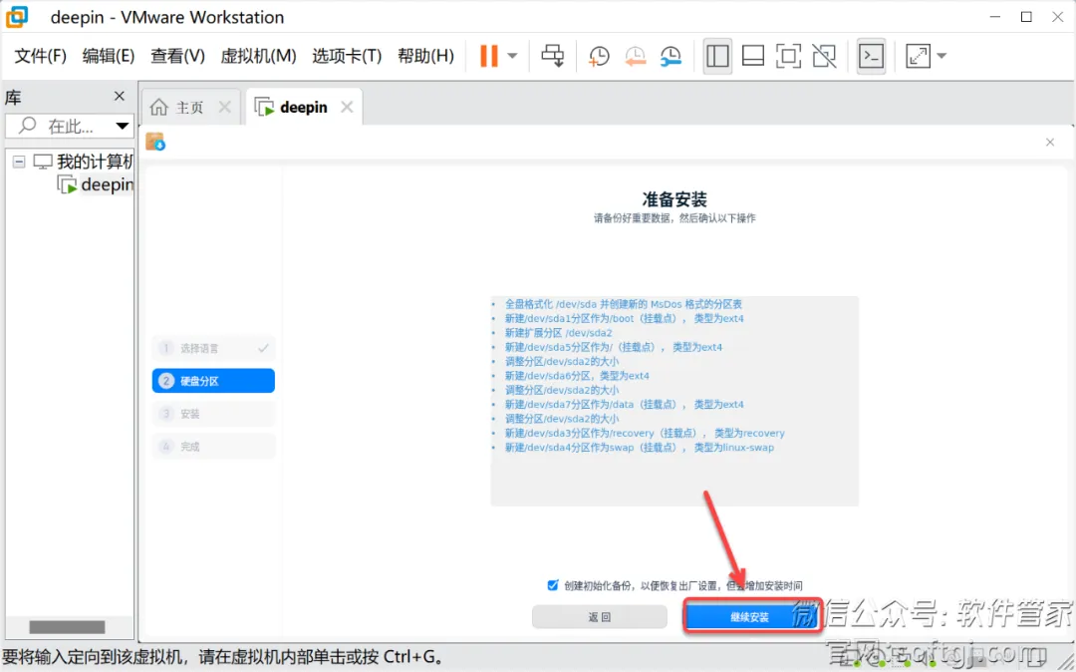Viewport: 1076px width, 672px height.
Task: Switch to Unity mode icon
Action: tap(824, 56)
